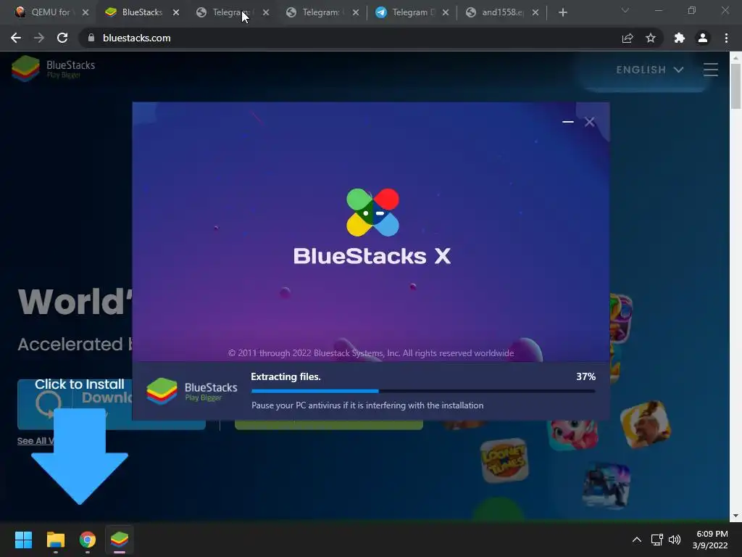Switch to the QEMU browser tab
Viewport: 742px width, 557px height.
(43, 12)
